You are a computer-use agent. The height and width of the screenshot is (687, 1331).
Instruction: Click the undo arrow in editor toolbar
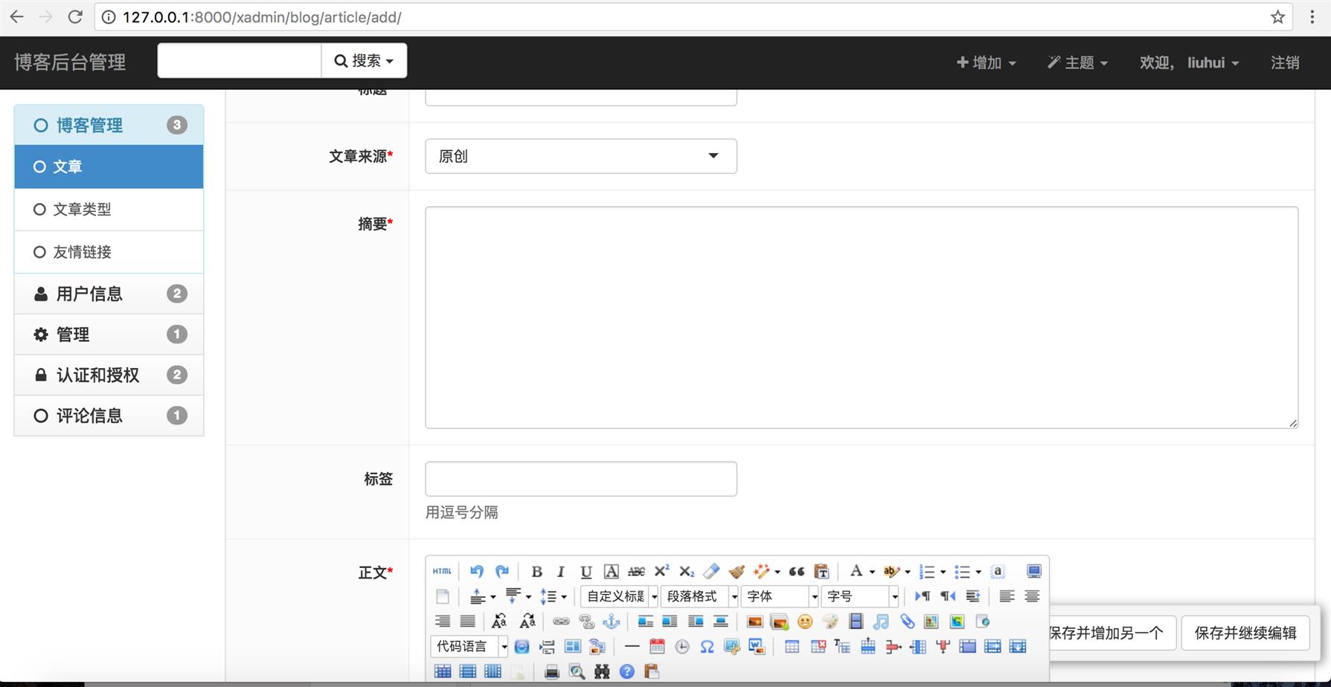point(476,571)
